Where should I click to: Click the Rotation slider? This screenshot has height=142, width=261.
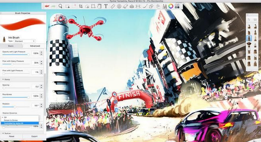16,107
